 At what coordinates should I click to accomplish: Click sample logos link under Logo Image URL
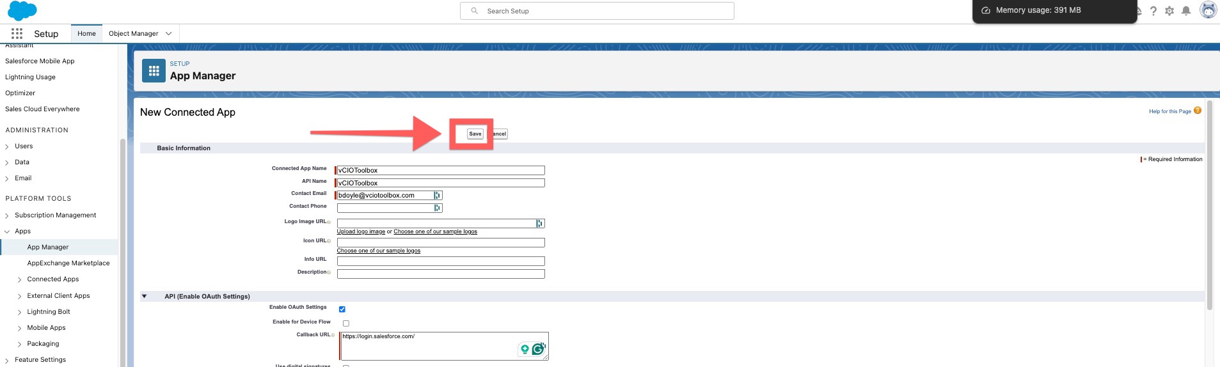pos(435,231)
